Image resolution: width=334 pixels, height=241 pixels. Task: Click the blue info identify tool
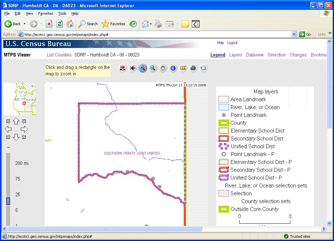(173, 68)
